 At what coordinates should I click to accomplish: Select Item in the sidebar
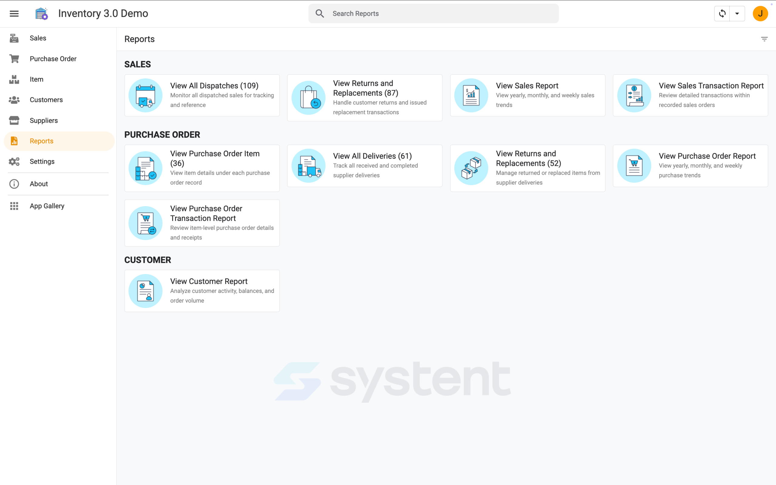coord(59,79)
